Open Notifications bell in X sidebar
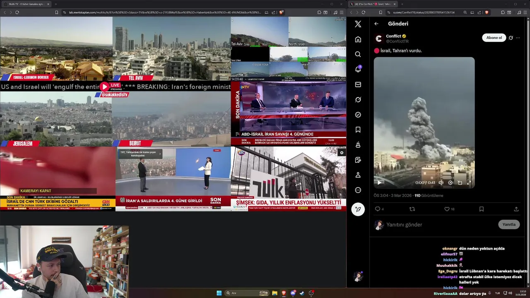This screenshot has height=298, width=530. [358, 69]
